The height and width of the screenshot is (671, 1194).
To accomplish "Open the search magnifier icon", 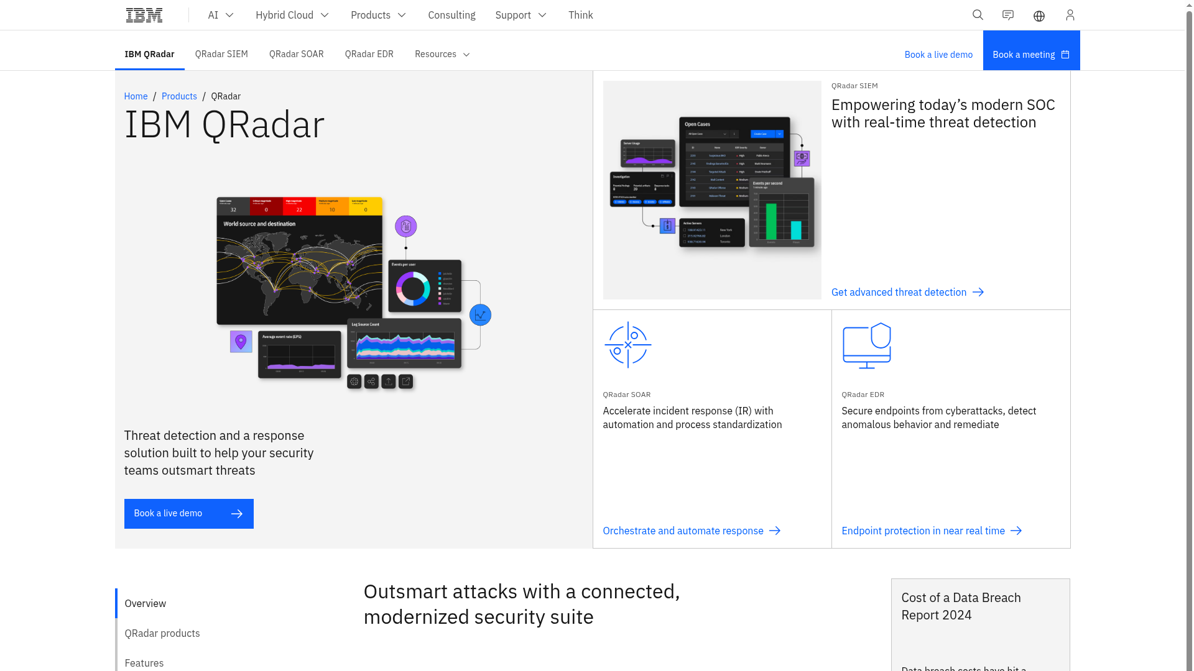I will (978, 15).
